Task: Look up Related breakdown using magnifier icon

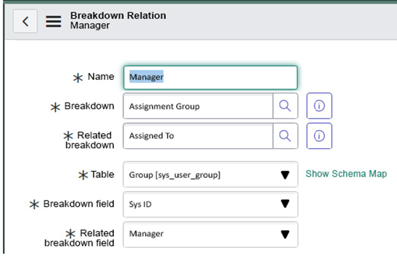Action: point(285,136)
